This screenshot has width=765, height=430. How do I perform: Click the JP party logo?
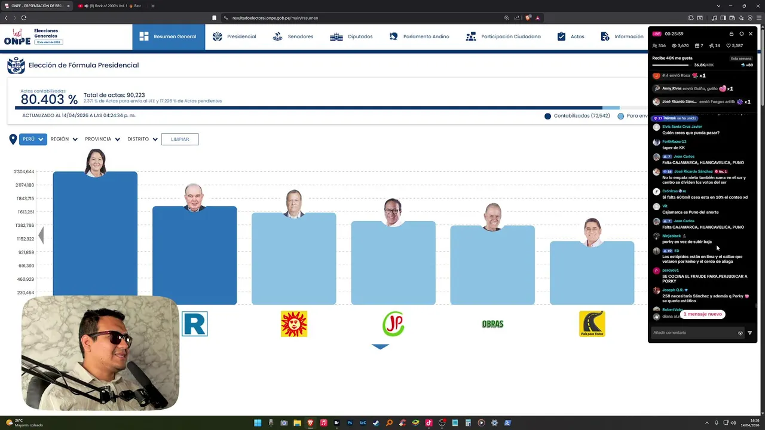tap(393, 324)
